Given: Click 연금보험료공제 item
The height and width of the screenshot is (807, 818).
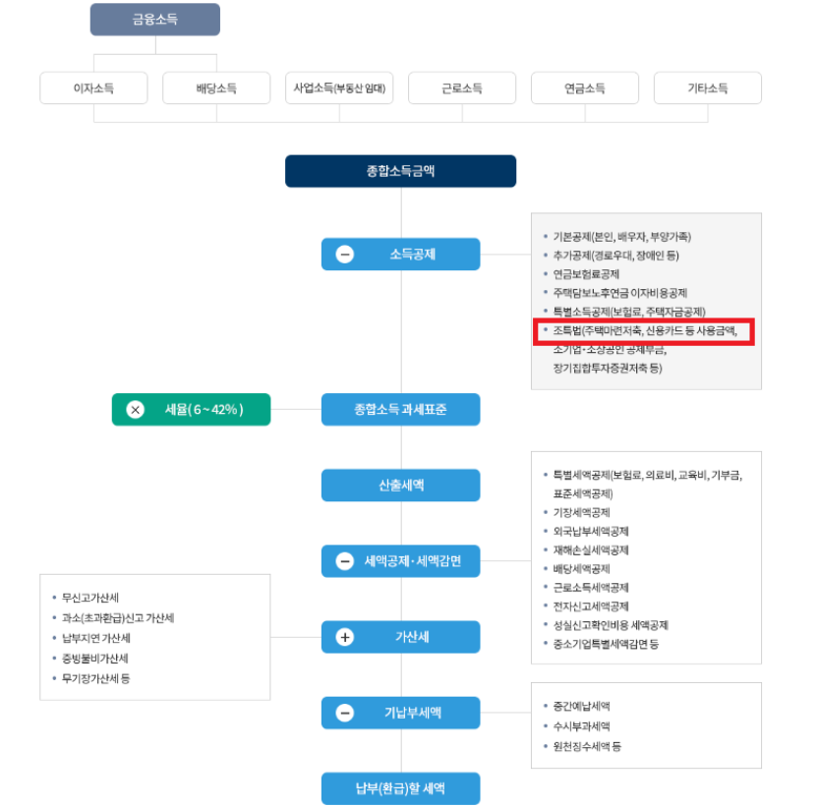Looking at the screenshot, I should coord(586,274).
